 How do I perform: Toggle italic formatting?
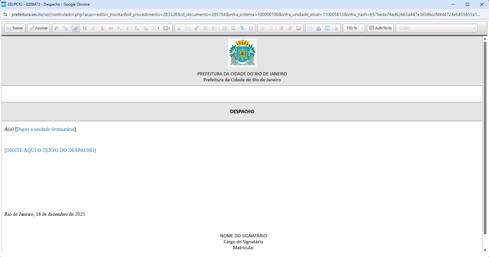pos(93,28)
